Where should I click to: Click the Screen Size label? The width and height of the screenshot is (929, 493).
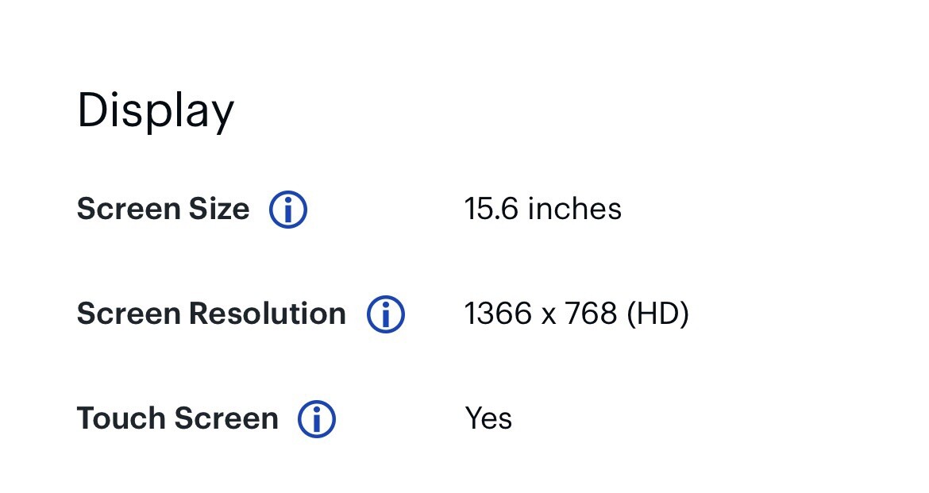164,209
